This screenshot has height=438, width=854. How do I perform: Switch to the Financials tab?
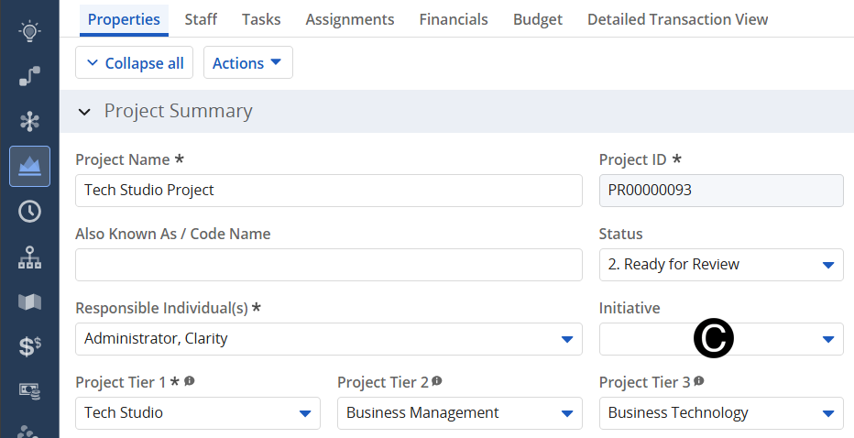(x=454, y=19)
